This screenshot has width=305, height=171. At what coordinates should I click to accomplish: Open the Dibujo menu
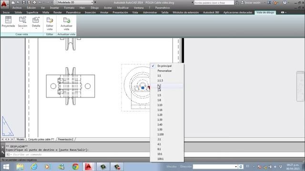[x=94, y=8]
